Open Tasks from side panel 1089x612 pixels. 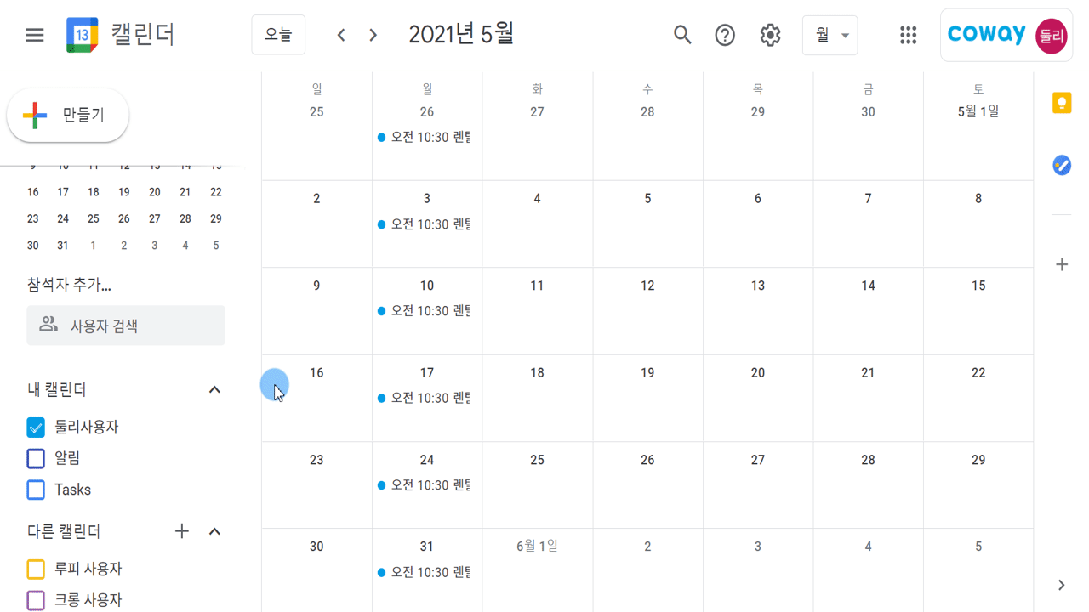click(x=1062, y=165)
